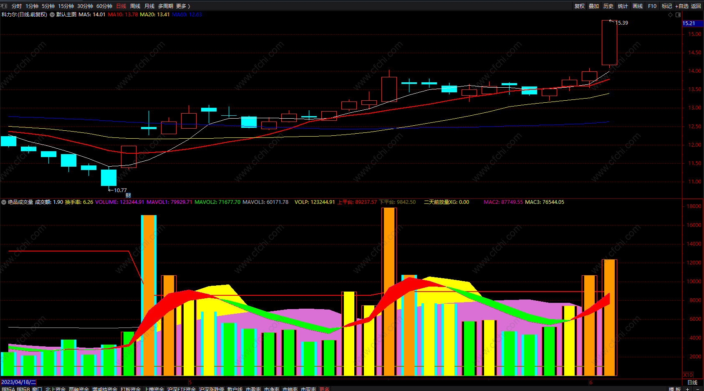Select the 北上资金 indicator tab
704x391 pixels.
56,389
